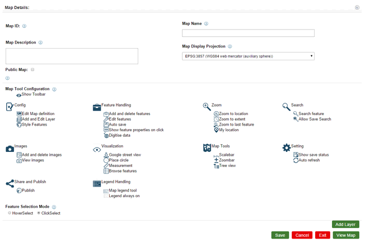Click the My location pin icon
365x243 pixels.
click(x=217, y=130)
